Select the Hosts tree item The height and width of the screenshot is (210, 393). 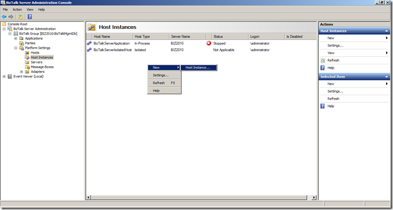click(35, 53)
